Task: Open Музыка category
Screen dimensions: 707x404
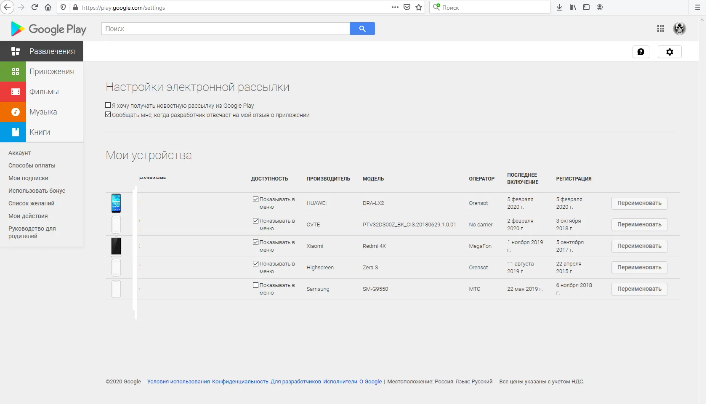Action: 41,112
